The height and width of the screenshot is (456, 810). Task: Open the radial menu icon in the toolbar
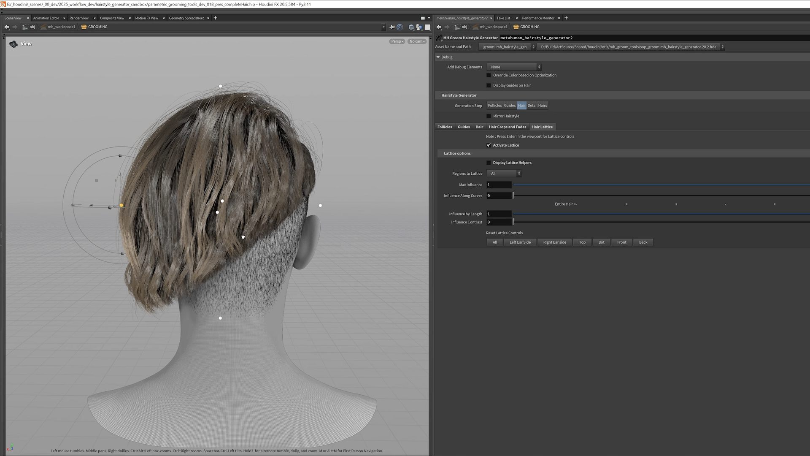399,27
